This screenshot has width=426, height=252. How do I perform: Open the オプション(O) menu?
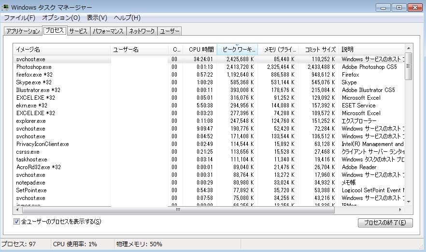tap(61, 18)
